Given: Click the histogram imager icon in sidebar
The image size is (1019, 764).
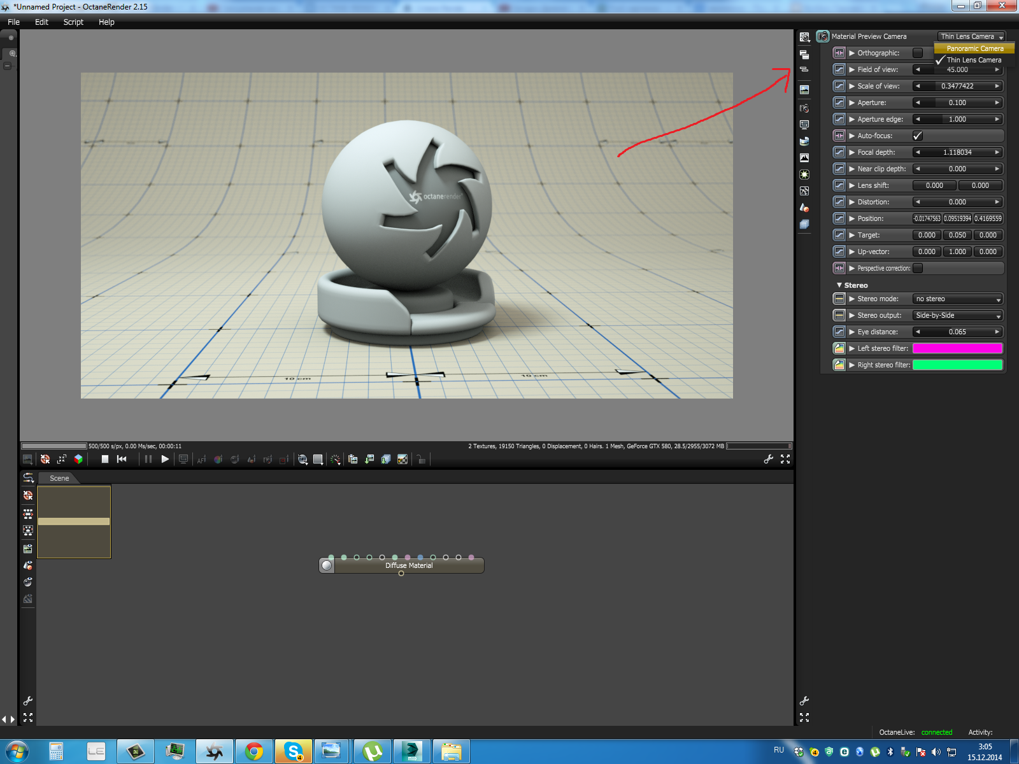Looking at the screenshot, I should click(x=804, y=157).
